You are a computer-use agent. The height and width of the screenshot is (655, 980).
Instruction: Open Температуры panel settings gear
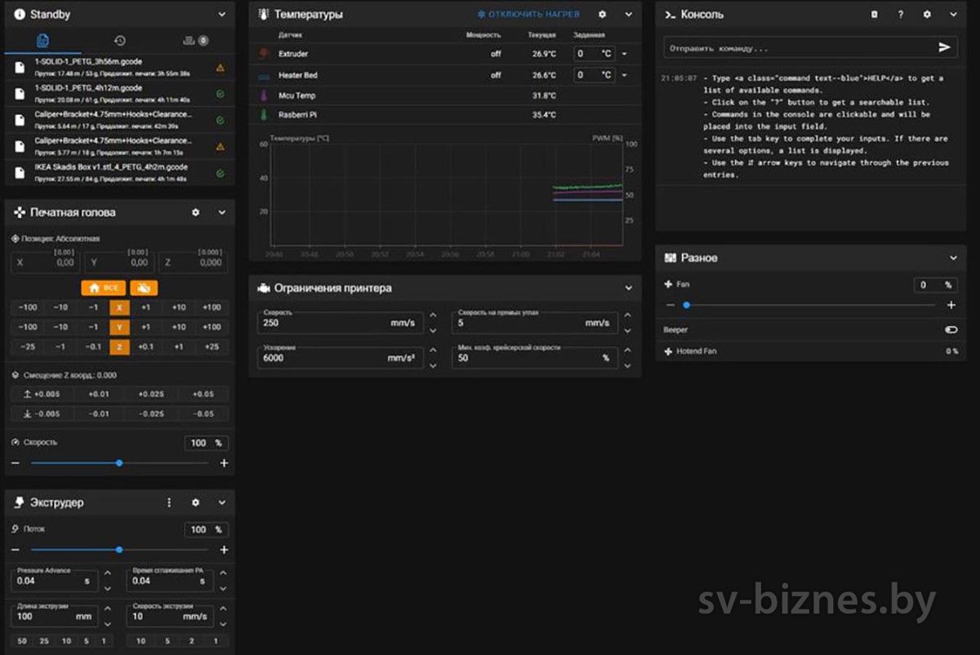point(603,14)
